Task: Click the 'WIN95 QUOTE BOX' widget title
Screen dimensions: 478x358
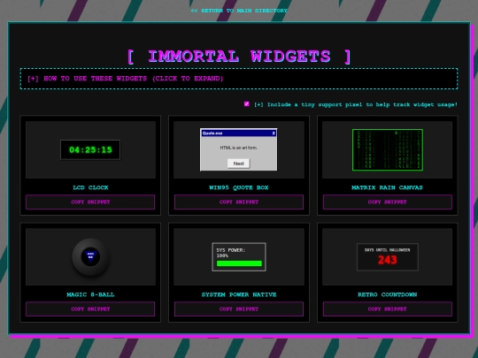Action: point(239,187)
